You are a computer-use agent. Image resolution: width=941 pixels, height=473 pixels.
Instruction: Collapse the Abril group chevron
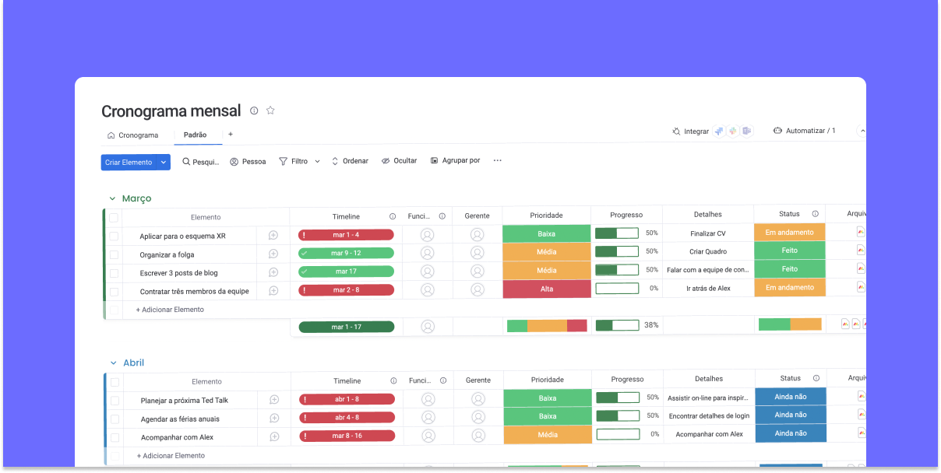tap(113, 363)
